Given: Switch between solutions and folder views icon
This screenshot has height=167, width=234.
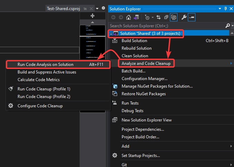Looking at the screenshot, I should point(136,18).
